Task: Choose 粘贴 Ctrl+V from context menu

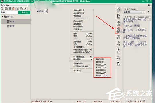Action: click(x=82, y=44)
